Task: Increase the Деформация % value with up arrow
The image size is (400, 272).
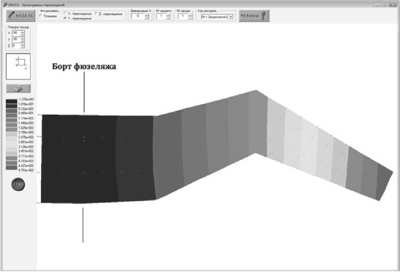Action: click(x=147, y=15)
